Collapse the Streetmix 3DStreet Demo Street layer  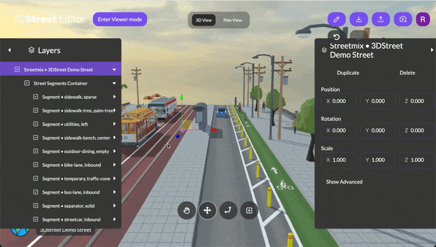[x=114, y=70]
